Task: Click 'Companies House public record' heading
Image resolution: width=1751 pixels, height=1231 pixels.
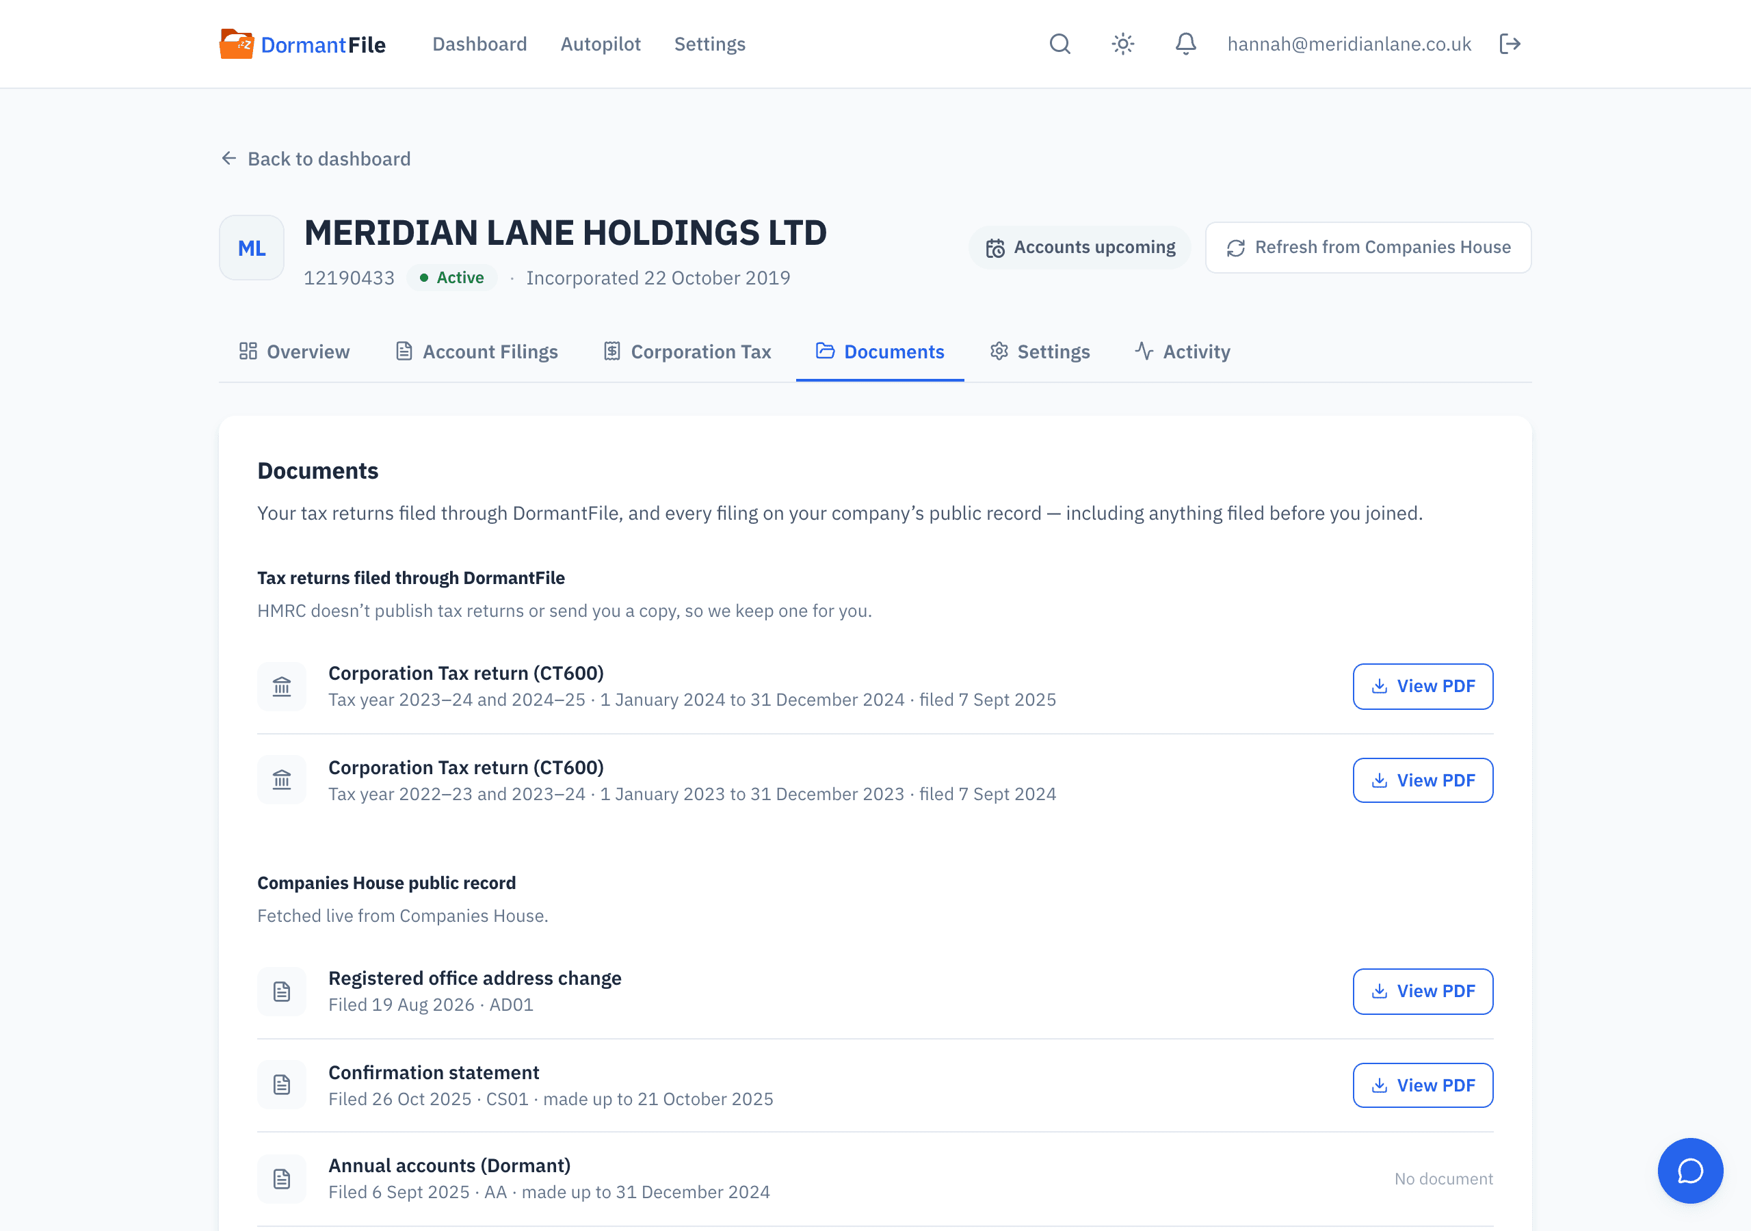Action: [386, 882]
